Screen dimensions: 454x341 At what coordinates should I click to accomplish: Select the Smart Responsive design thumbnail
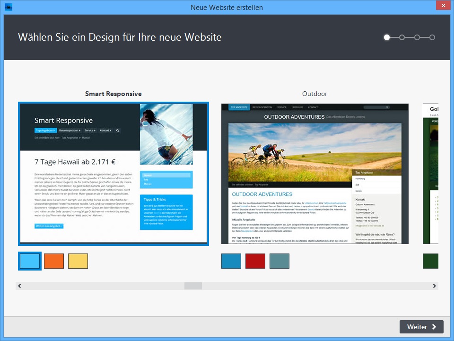click(113, 174)
